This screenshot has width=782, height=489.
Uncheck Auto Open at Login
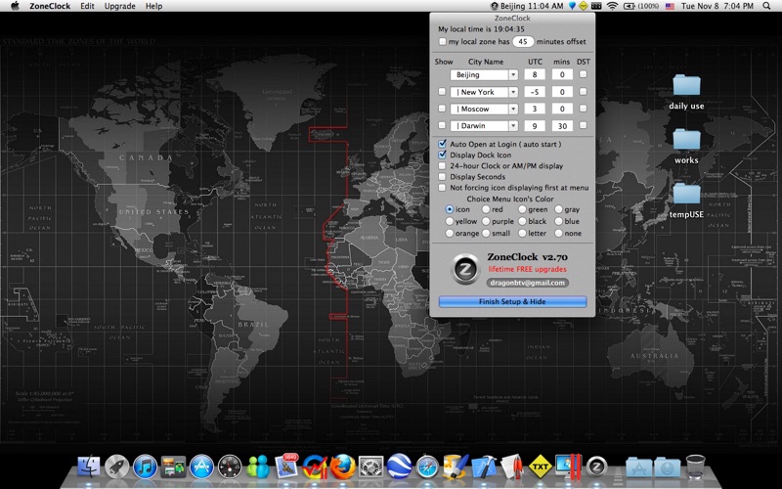[x=442, y=144]
